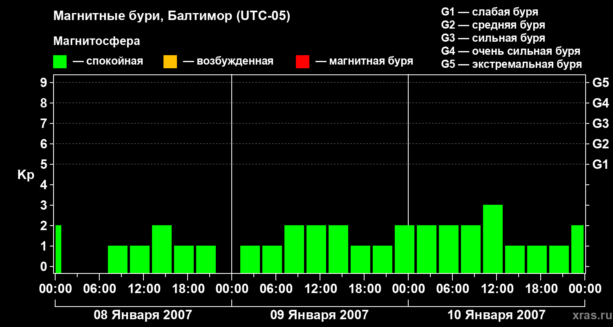Click the G3 label on right axis
613x327 pixels.
[601, 124]
